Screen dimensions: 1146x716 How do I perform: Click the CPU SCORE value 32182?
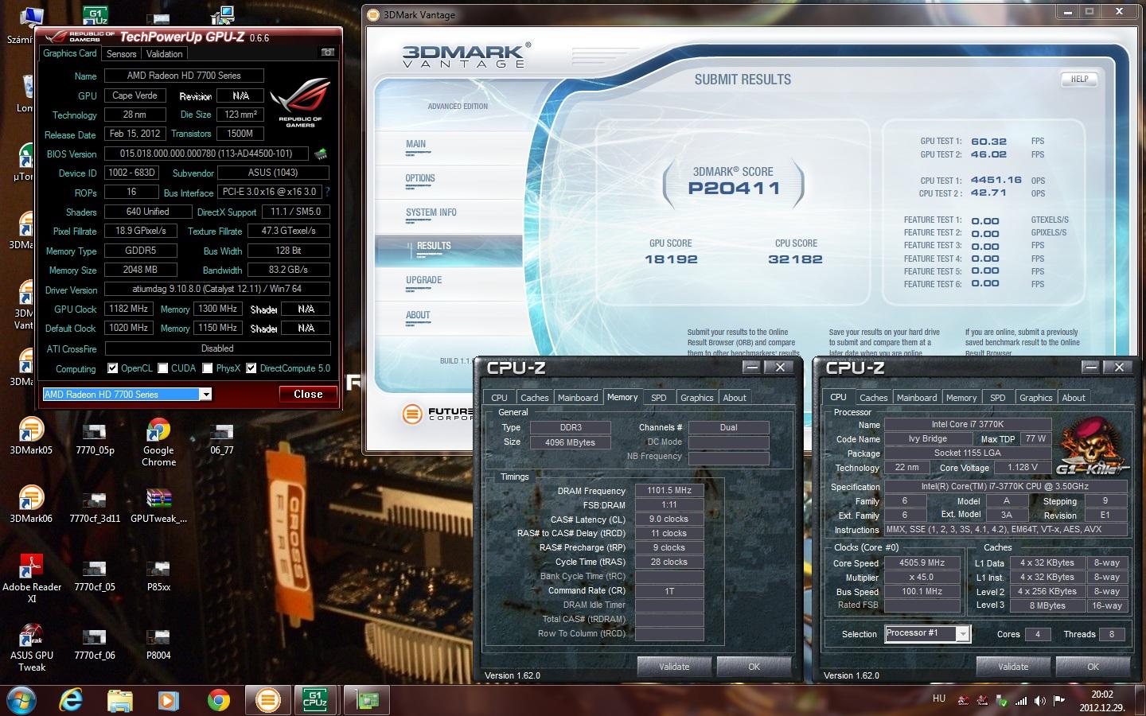point(795,259)
